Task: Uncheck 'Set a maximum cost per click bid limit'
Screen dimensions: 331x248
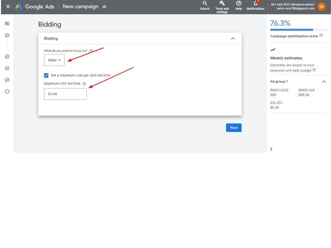Action: (46, 75)
